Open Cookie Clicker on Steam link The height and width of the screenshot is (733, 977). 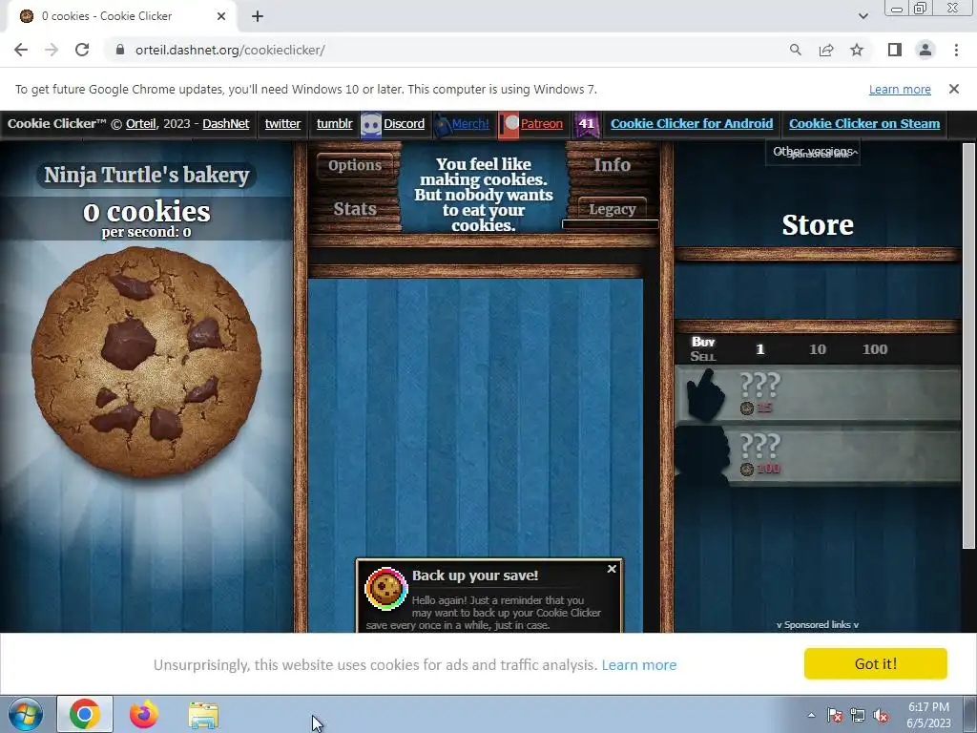click(x=864, y=123)
